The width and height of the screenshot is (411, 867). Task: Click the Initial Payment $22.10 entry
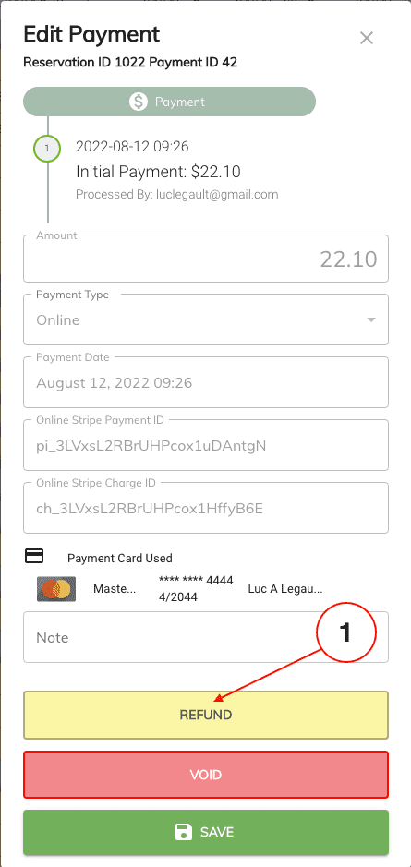[x=158, y=172]
